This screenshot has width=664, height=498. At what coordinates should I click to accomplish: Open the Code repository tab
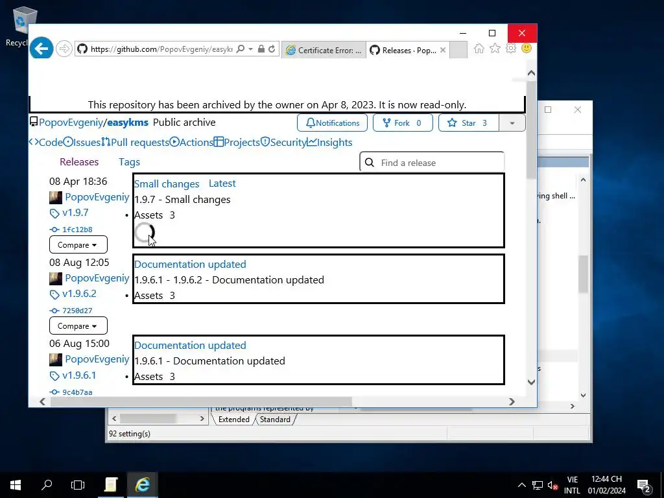click(46, 142)
